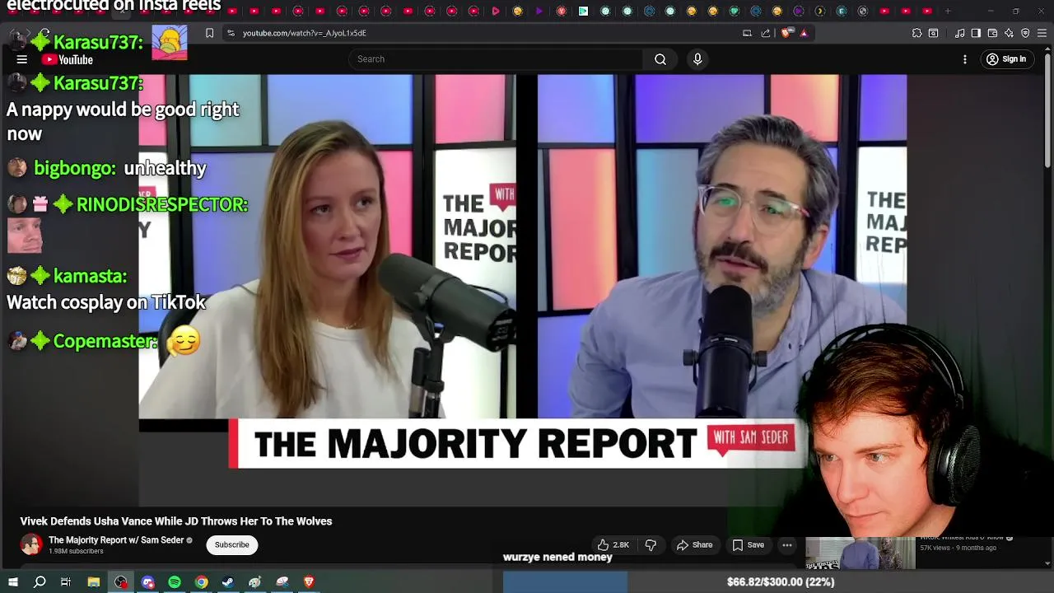Click the cast/screen icon in address bar

pos(747,33)
